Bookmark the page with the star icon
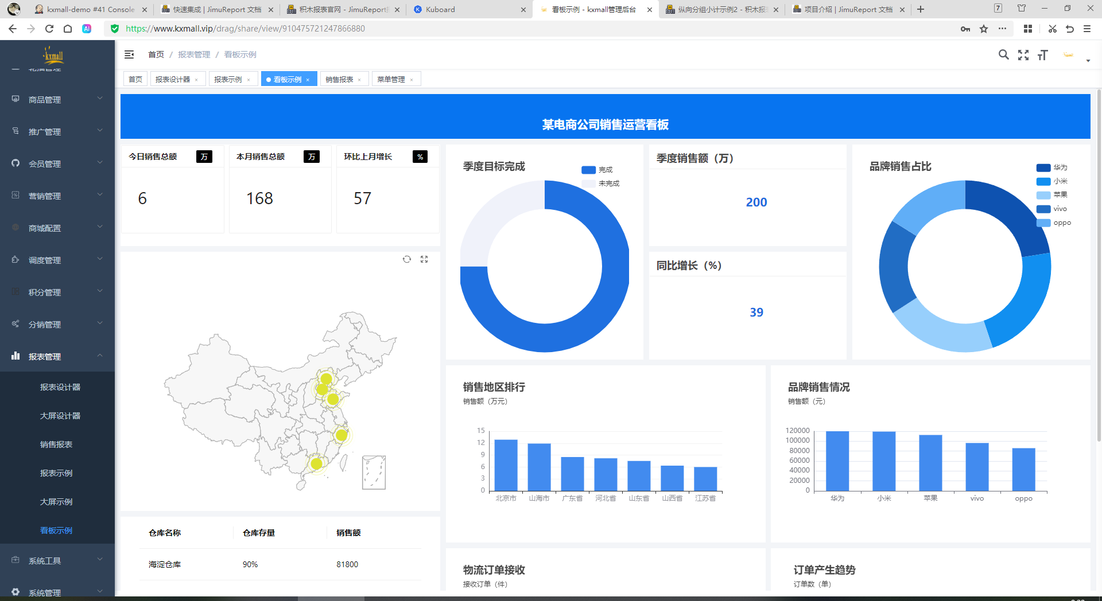 pos(984,29)
